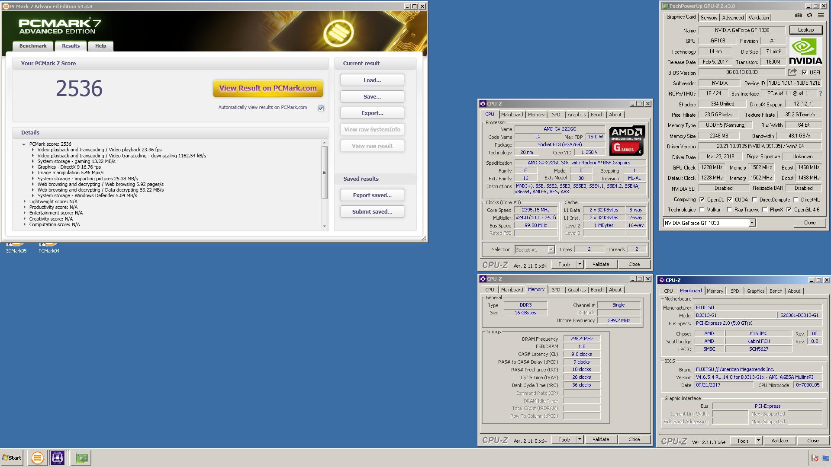Image resolution: width=831 pixels, height=467 pixels.
Task: Open Tools dropdown arrow in CPU-Z CPU window
Action: pyautogui.click(x=580, y=264)
